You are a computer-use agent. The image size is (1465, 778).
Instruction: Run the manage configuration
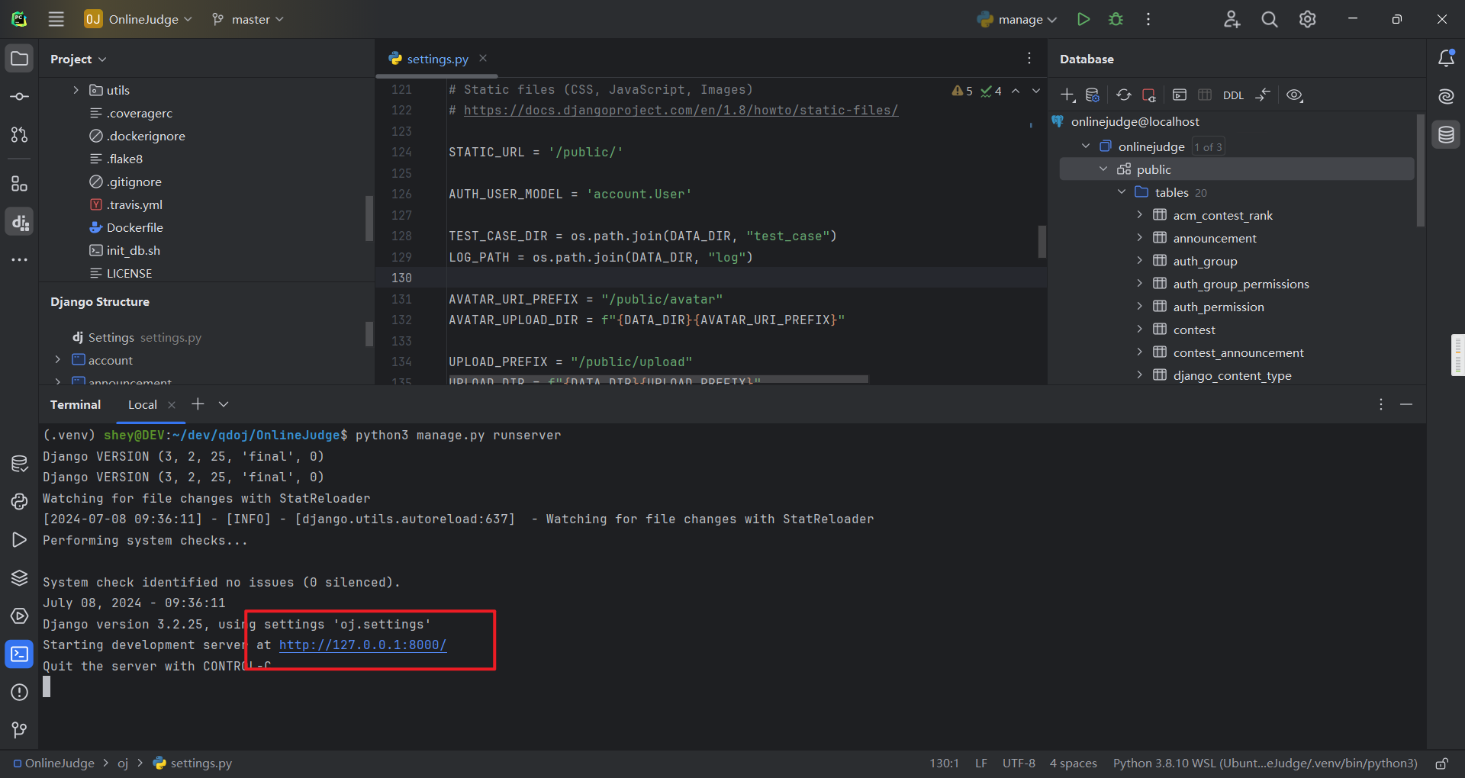(x=1083, y=19)
